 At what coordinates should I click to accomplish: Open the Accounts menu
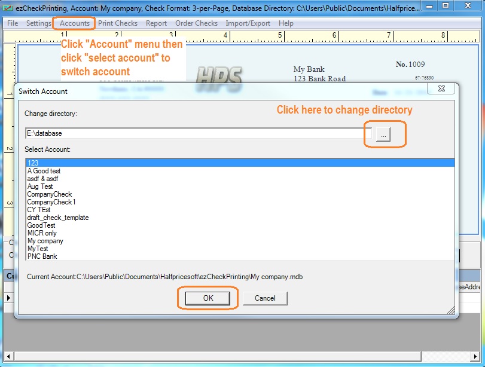tap(75, 23)
